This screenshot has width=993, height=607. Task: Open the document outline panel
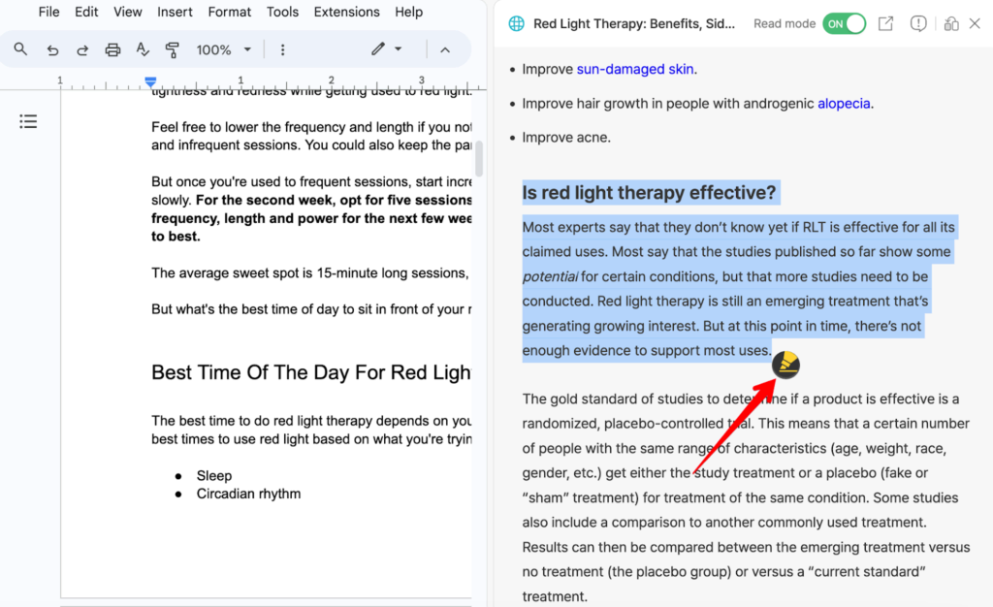tap(28, 121)
